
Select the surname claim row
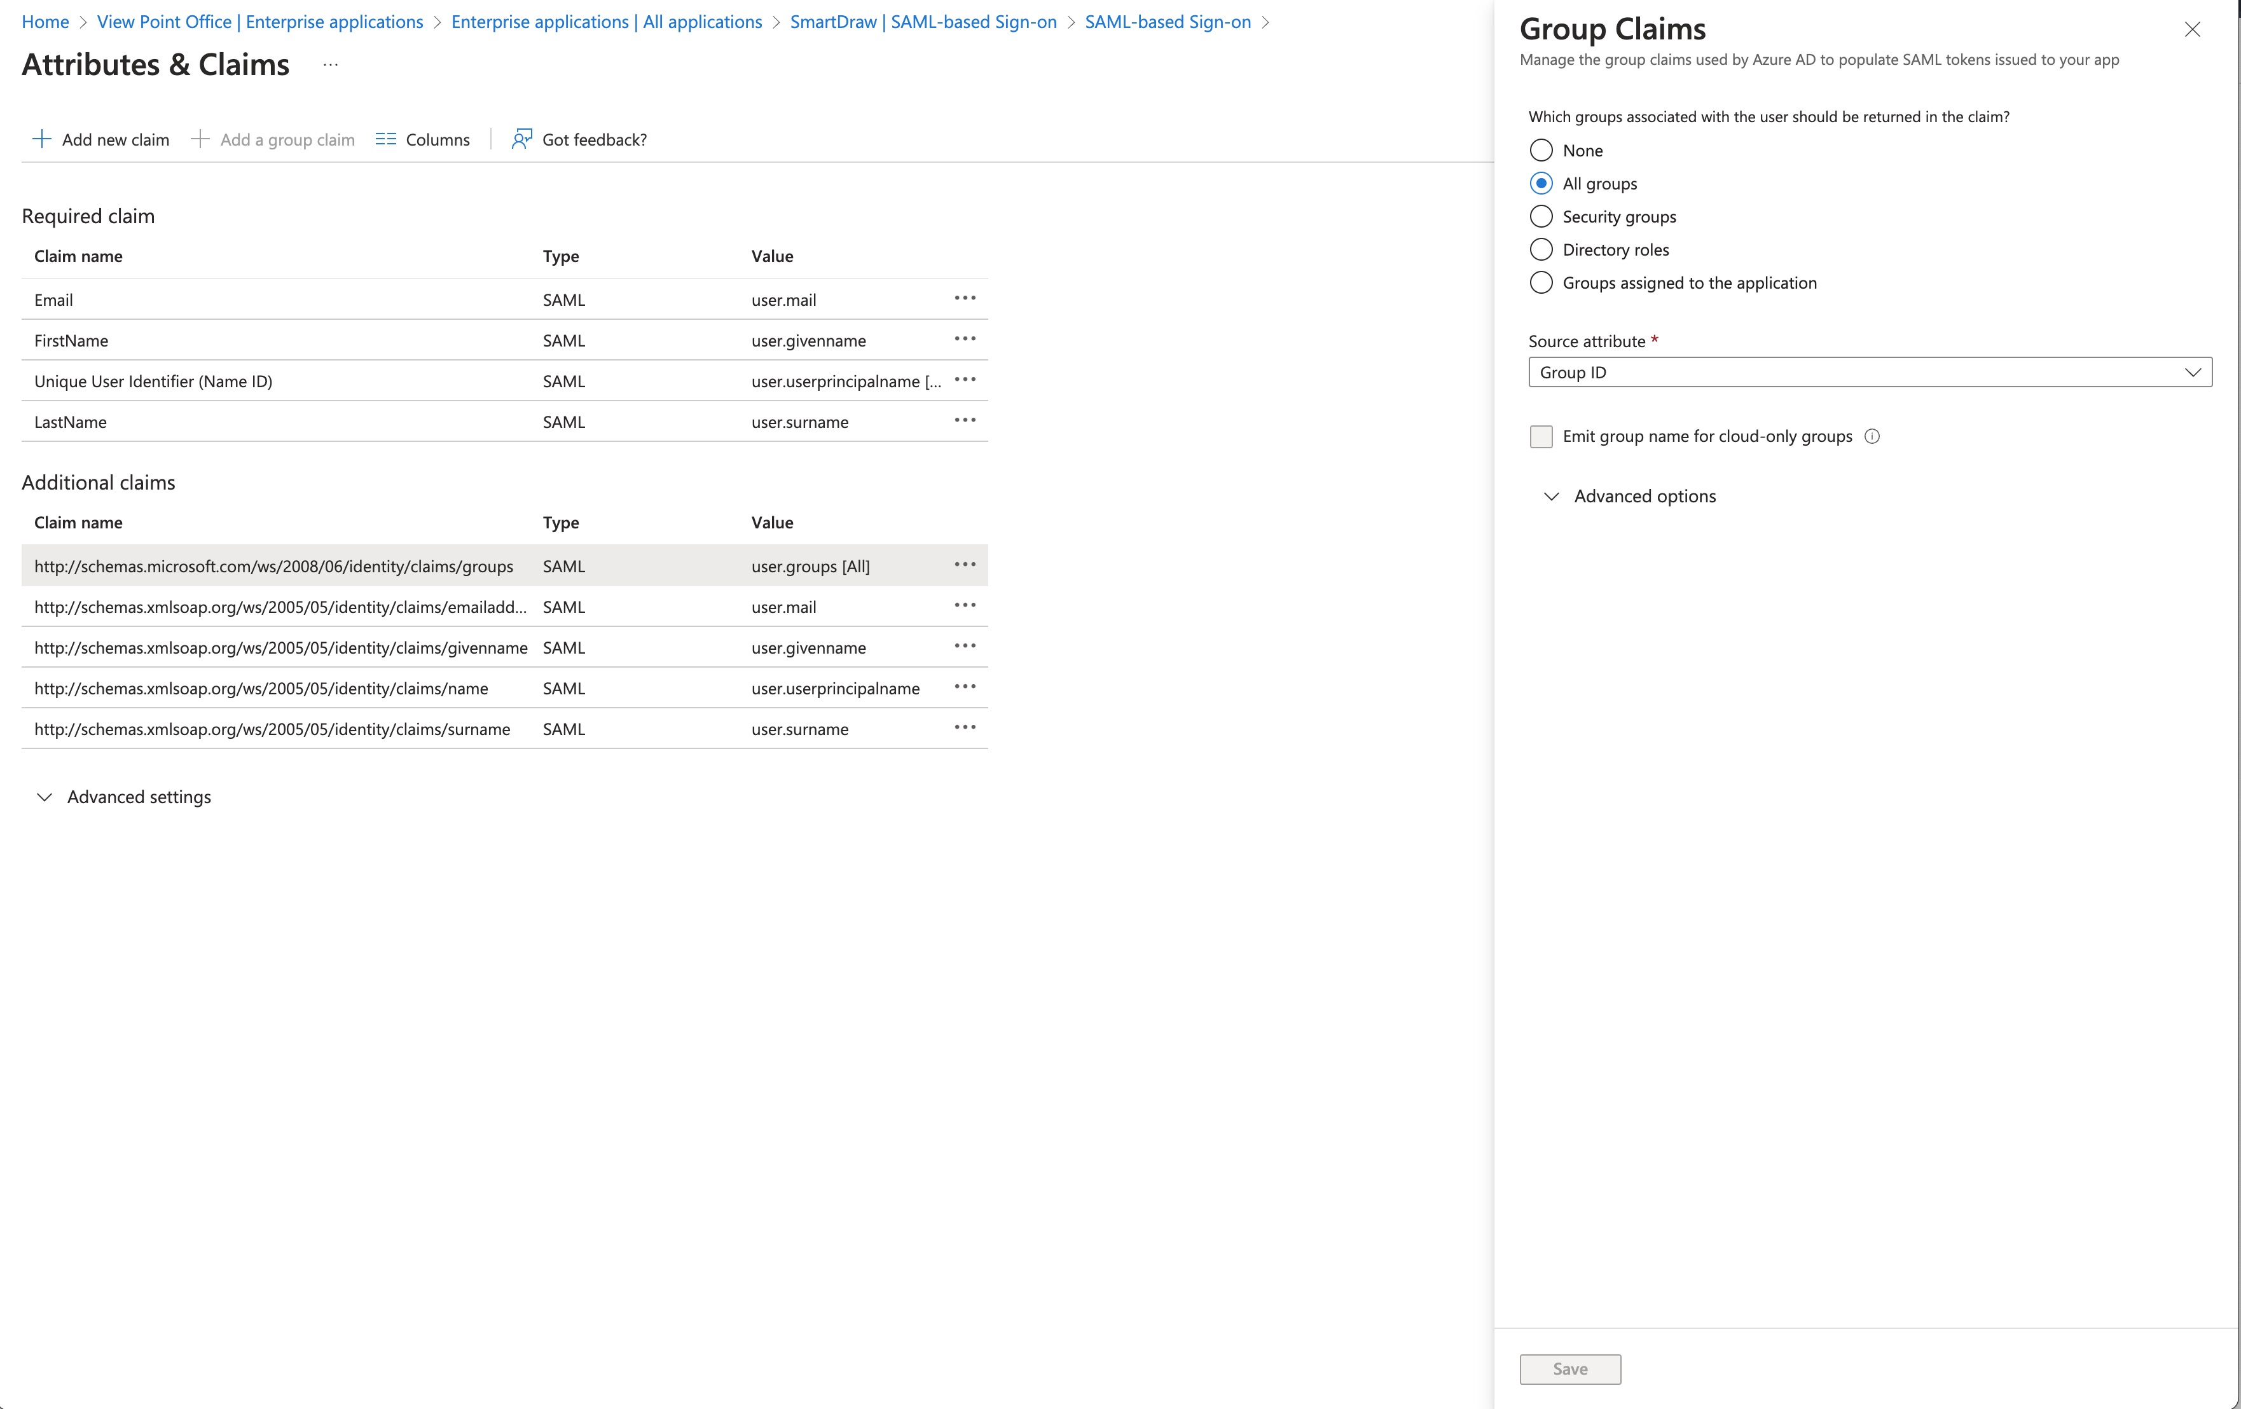click(x=272, y=729)
